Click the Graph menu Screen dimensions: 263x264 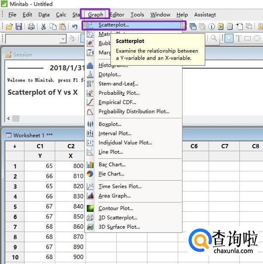pos(96,15)
